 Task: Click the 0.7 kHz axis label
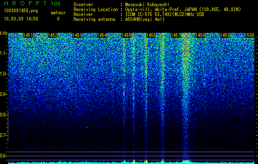pyautogui.click(x=3, y=135)
